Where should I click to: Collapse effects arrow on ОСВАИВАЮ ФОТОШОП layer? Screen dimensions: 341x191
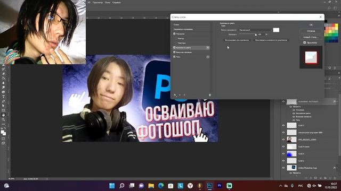click(337, 101)
